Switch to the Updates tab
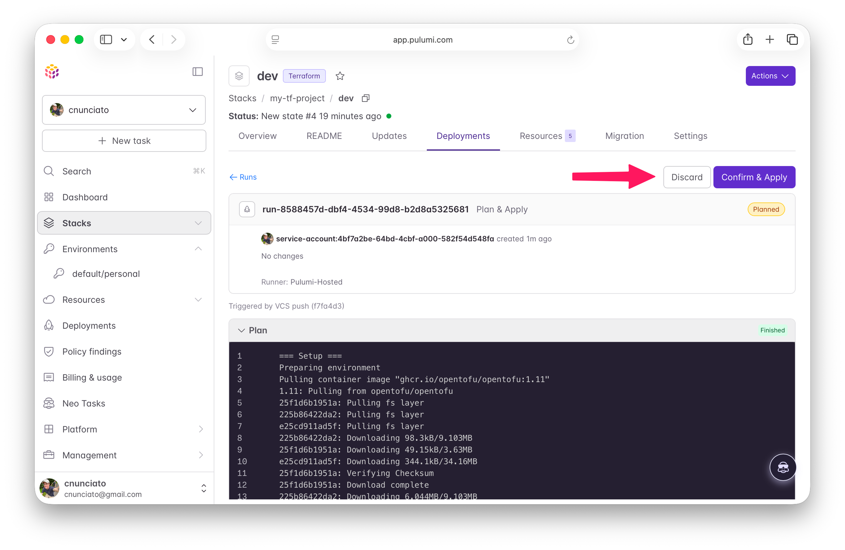Viewport: 845px width, 550px height. 389,136
